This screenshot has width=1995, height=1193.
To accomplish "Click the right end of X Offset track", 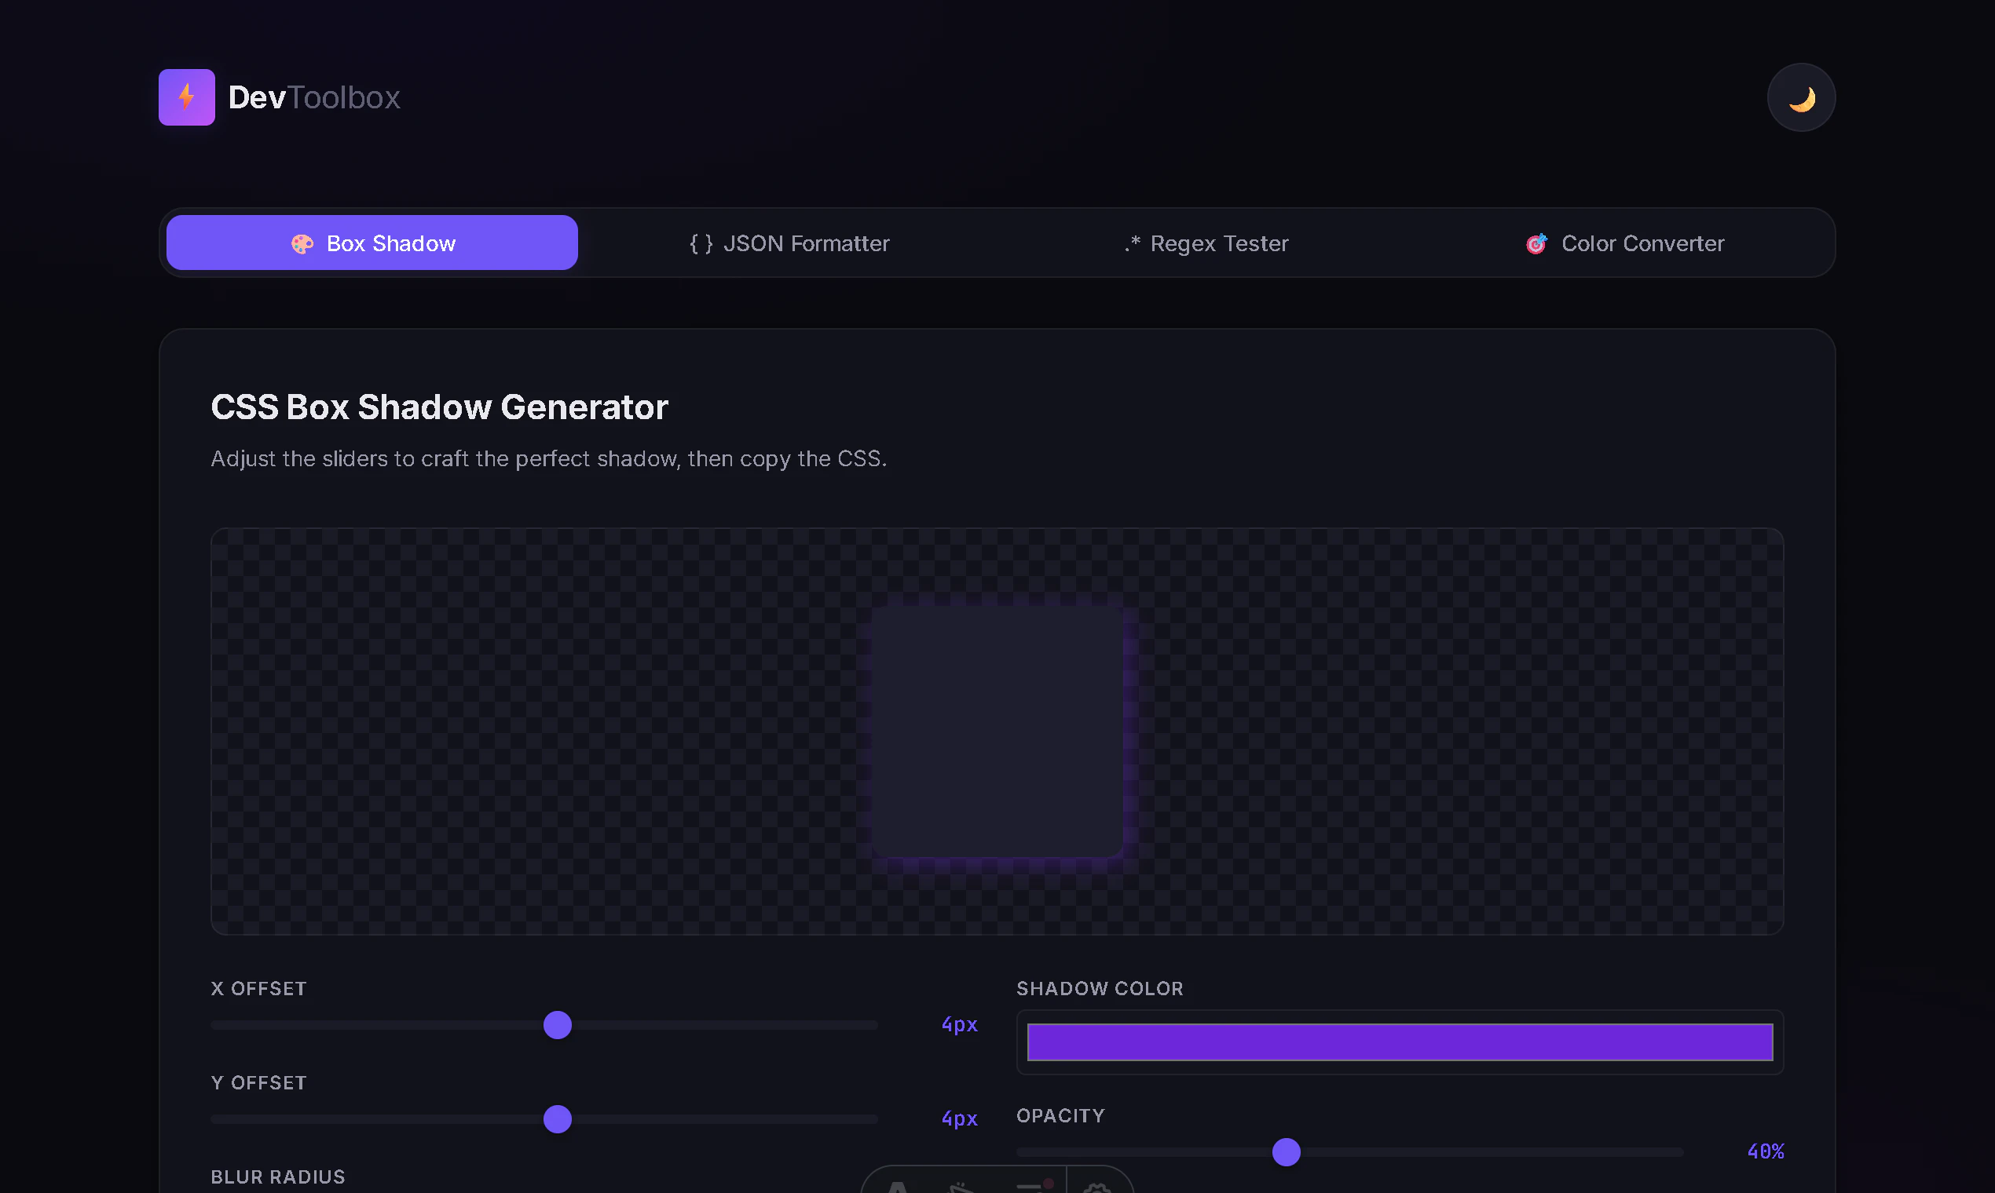I will tap(872, 1025).
